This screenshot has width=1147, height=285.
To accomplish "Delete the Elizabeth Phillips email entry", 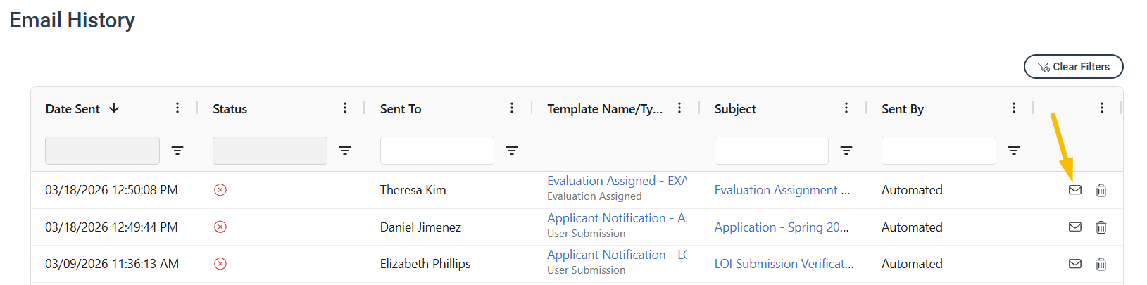I will (1101, 263).
